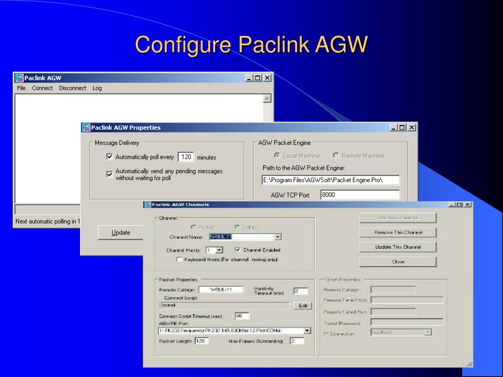Click the packet Remote Callsign field W8UL-11
This screenshot has height=377, width=503.
tap(221, 290)
